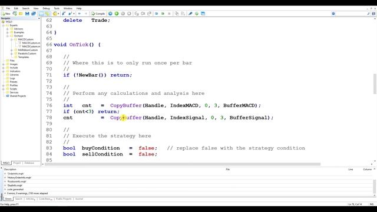The width and height of the screenshot is (377, 212).
Task: Select the Presets folder
Action: pos(14,82)
